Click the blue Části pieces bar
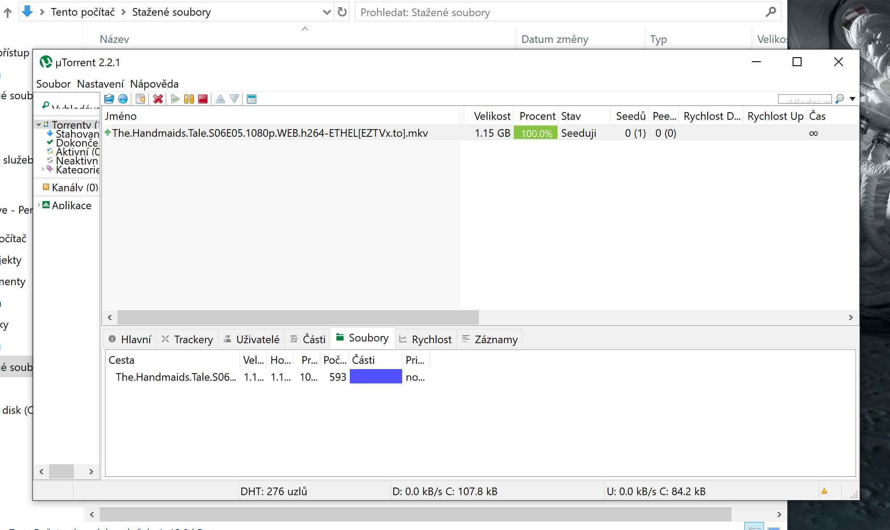 (x=376, y=377)
